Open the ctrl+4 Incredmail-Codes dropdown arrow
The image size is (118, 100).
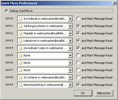pyautogui.click(x=70, y=48)
